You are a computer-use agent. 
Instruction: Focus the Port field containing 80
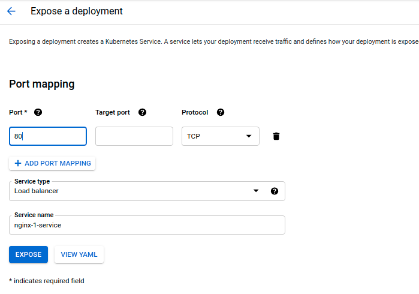coord(48,136)
